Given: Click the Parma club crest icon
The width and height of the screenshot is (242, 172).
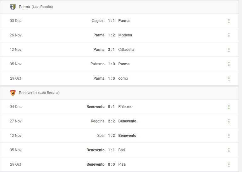Looking at the screenshot, I should pos(13,7).
